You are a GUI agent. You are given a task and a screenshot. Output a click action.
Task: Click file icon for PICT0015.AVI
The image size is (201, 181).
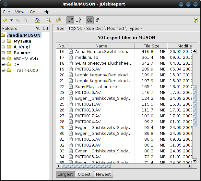tap(71, 139)
